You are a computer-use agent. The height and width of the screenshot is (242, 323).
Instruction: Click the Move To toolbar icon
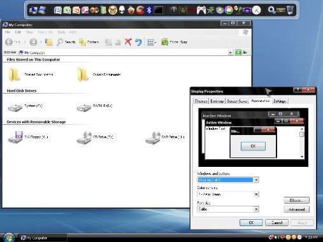click(x=108, y=42)
